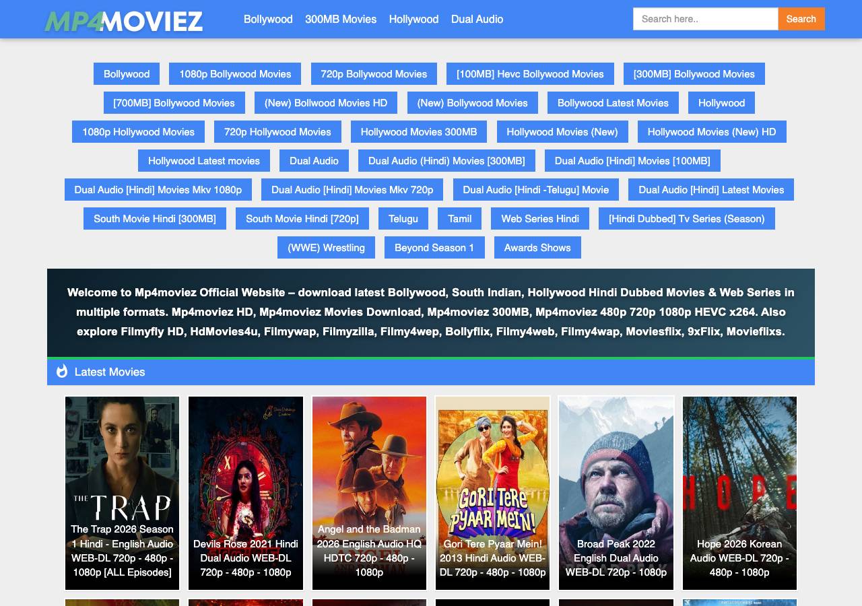Browse [100MB] Hevc Bollywood Movies

click(x=530, y=74)
